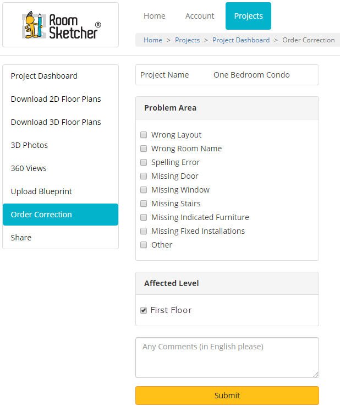The width and height of the screenshot is (340, 406).
Task: Toggle the Missing Stairs checkbox
Action: click(x=144, y=204)
